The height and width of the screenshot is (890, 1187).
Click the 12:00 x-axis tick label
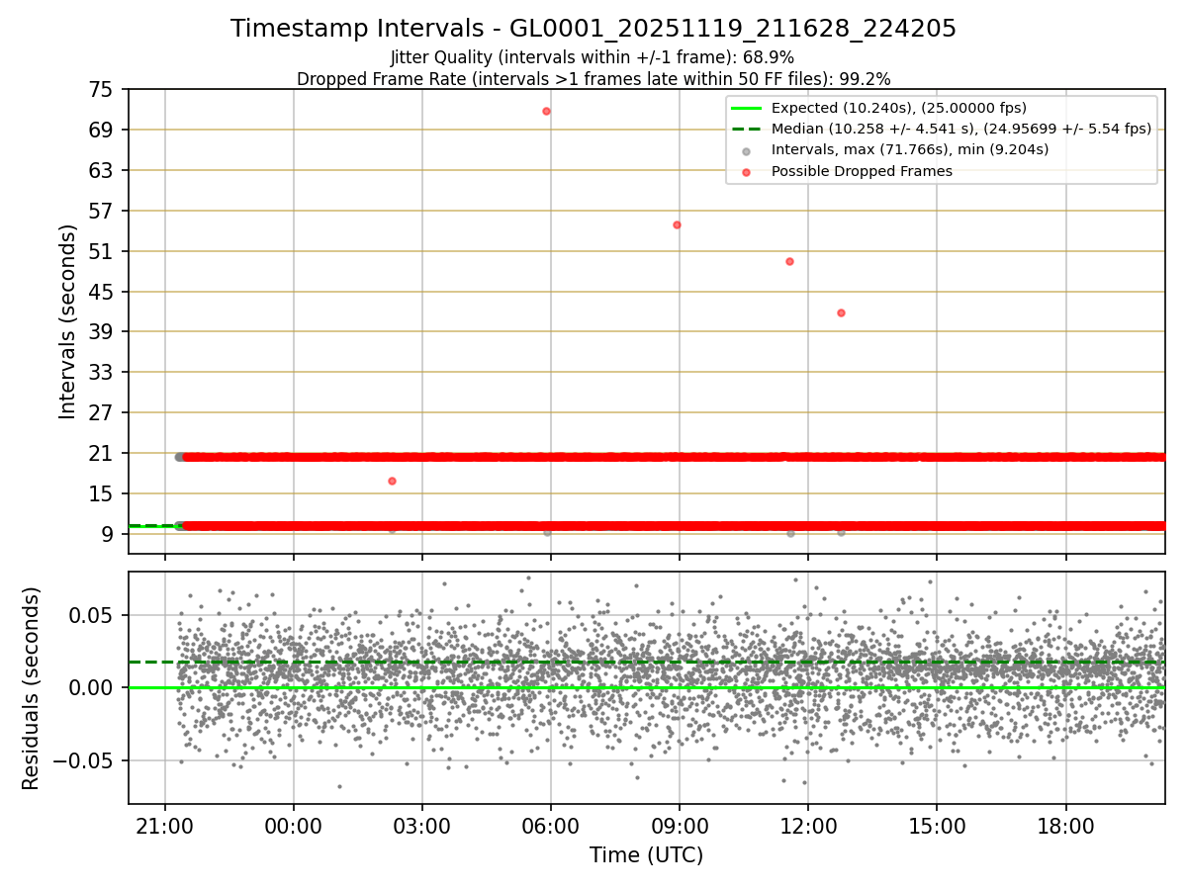pos(808,825)
